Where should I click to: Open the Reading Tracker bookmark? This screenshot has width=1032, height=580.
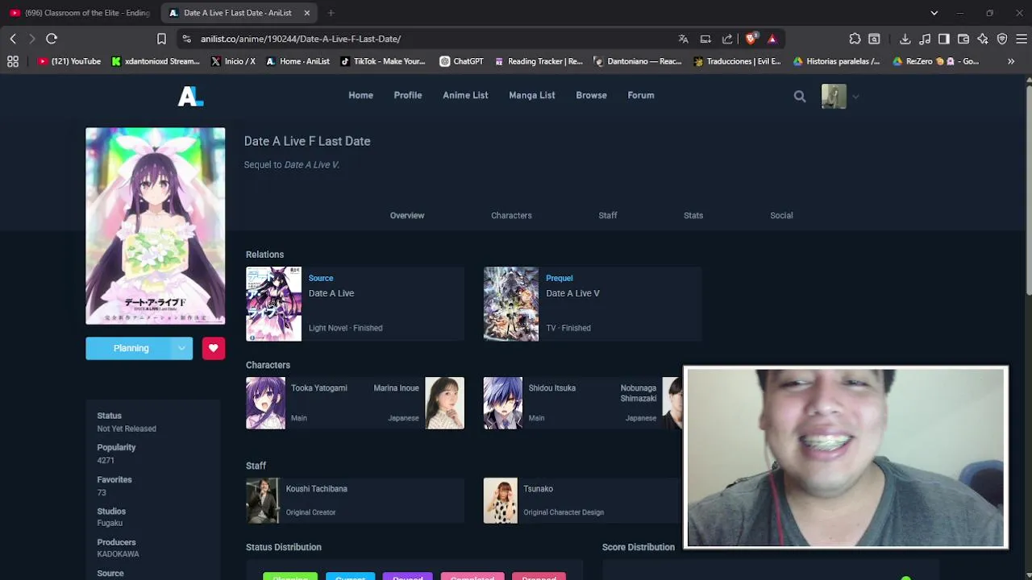coord(539,61)
